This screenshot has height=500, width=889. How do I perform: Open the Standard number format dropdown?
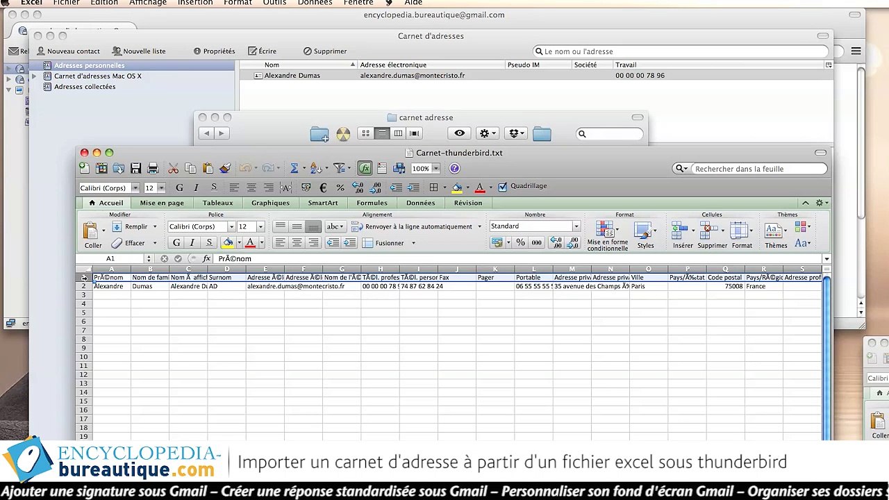click(576, 226)
